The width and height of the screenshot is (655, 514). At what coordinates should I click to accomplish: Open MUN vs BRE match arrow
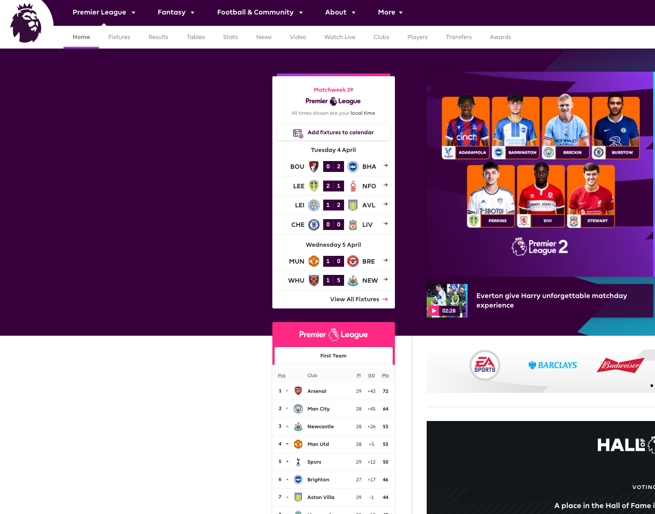tap(385, 260)
